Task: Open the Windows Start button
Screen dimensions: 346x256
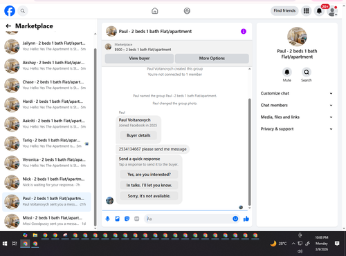Action: pyautogui.click(x=5, y=244)
